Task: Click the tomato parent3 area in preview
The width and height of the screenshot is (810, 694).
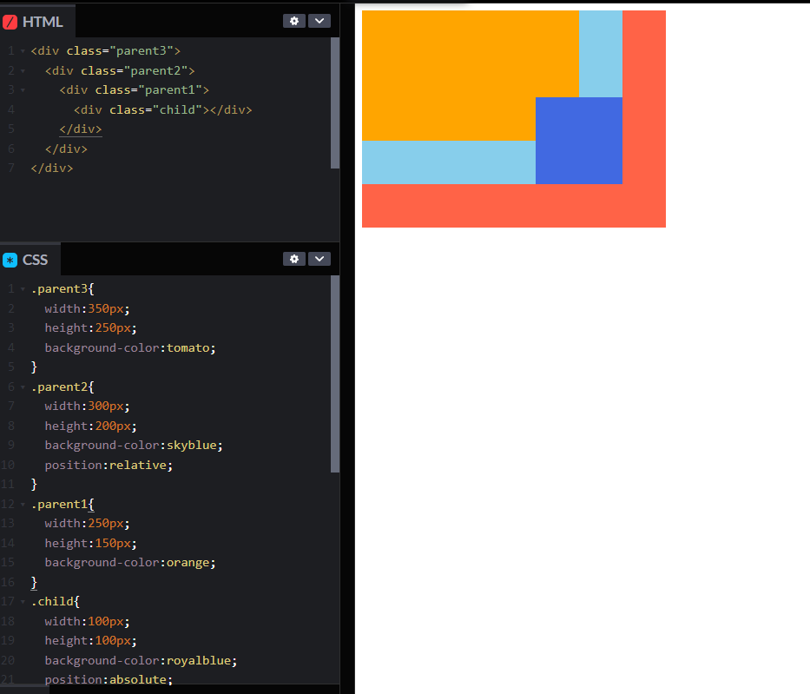Action: click(513, 206)
